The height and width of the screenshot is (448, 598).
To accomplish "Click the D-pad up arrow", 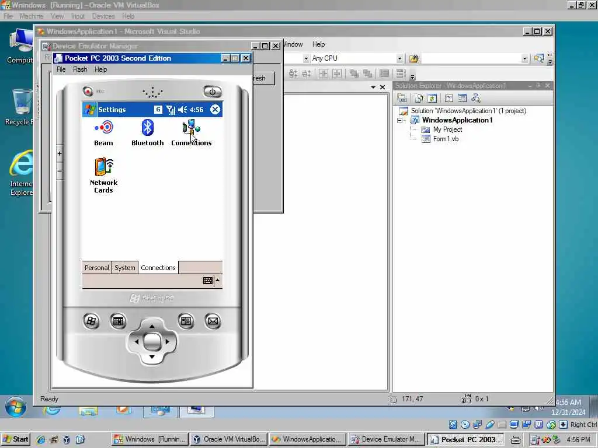I will [152, 325].
